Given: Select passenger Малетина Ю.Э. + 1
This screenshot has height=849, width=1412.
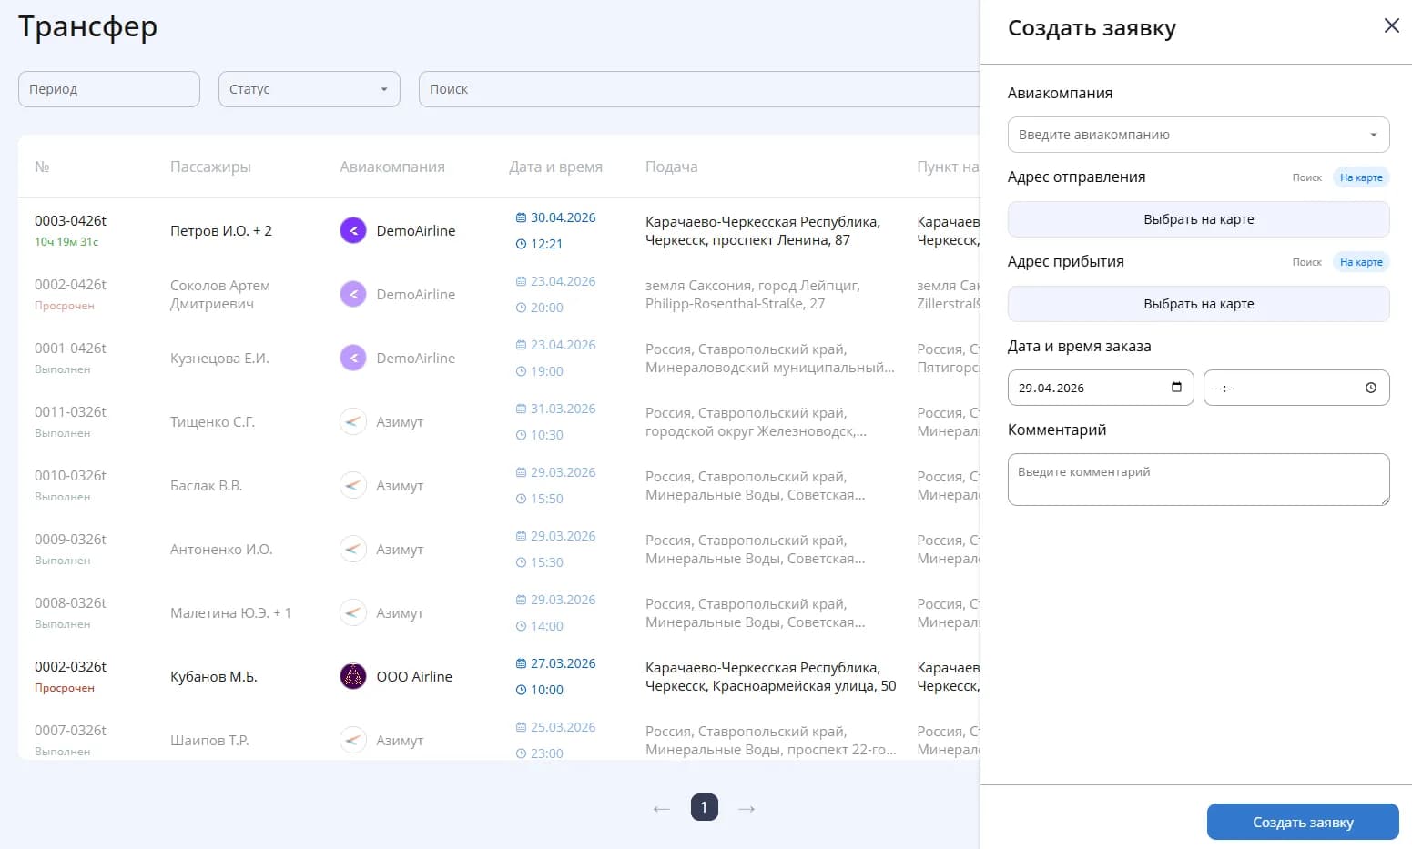Looking at the screenshot, I should click(230, 613).
